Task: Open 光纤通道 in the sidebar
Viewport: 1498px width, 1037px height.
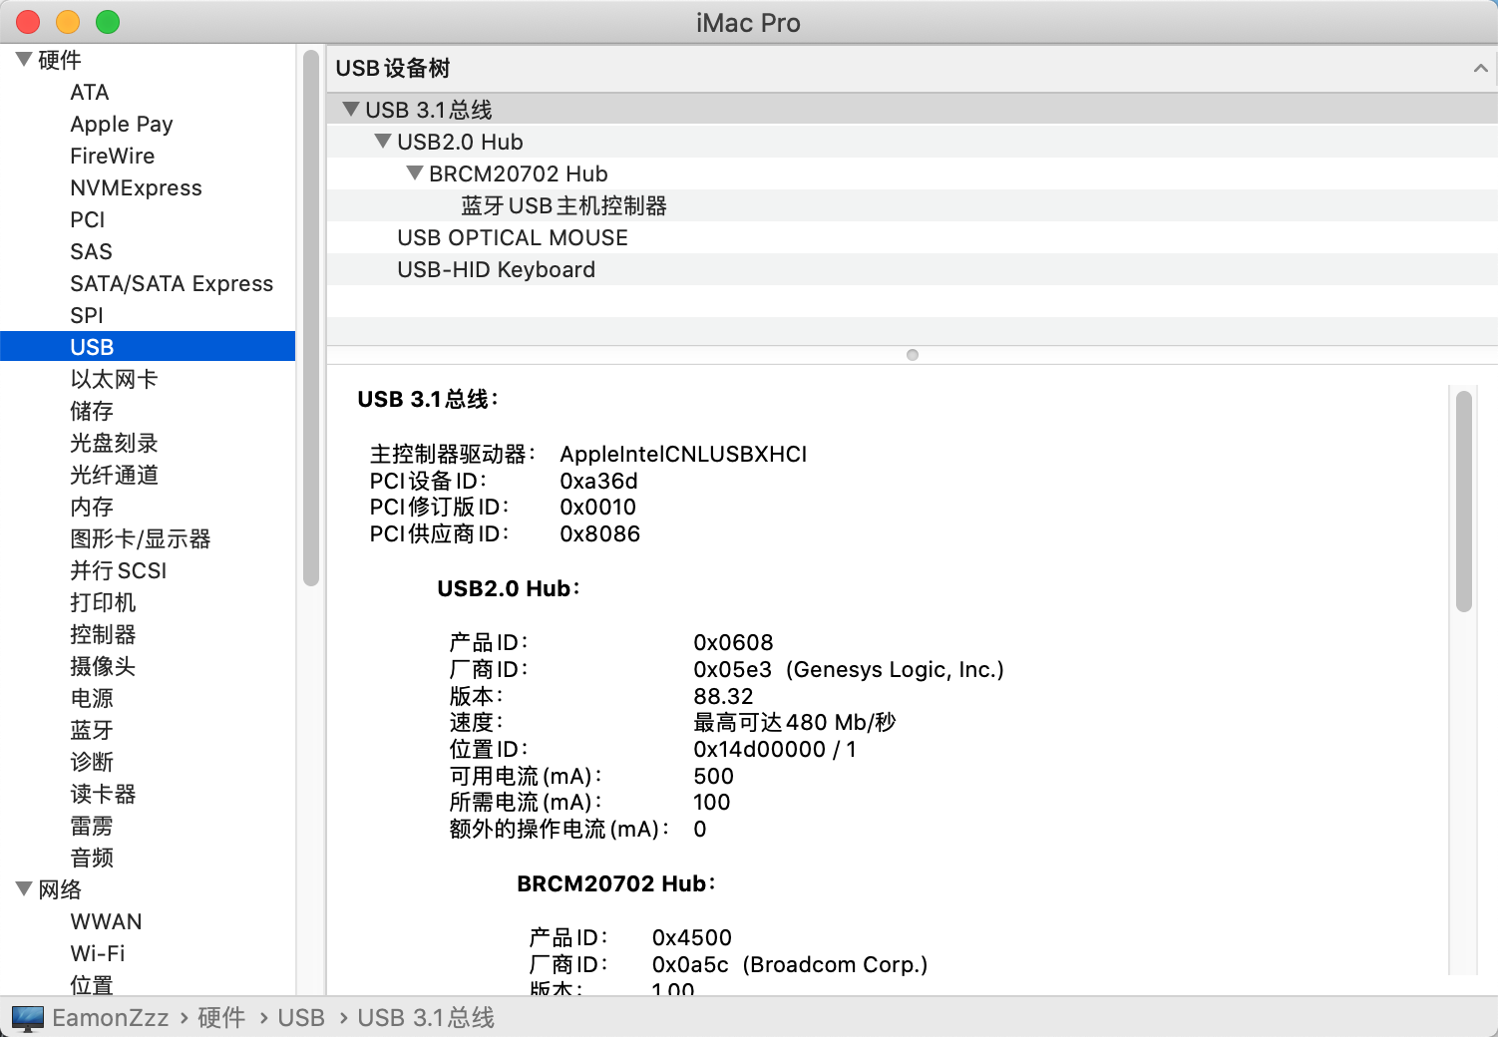Action: click(114, 475)
